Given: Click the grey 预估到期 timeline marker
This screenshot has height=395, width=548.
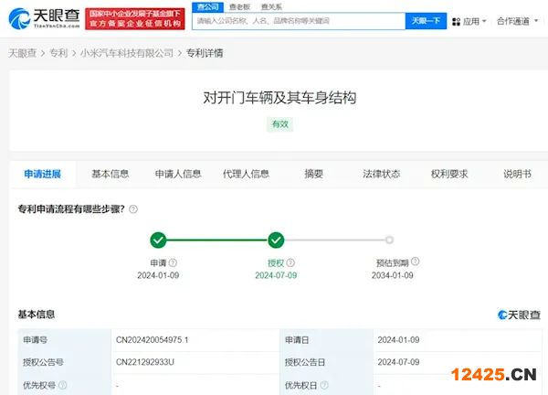Looking at the screenshot, I should [389, 240].
